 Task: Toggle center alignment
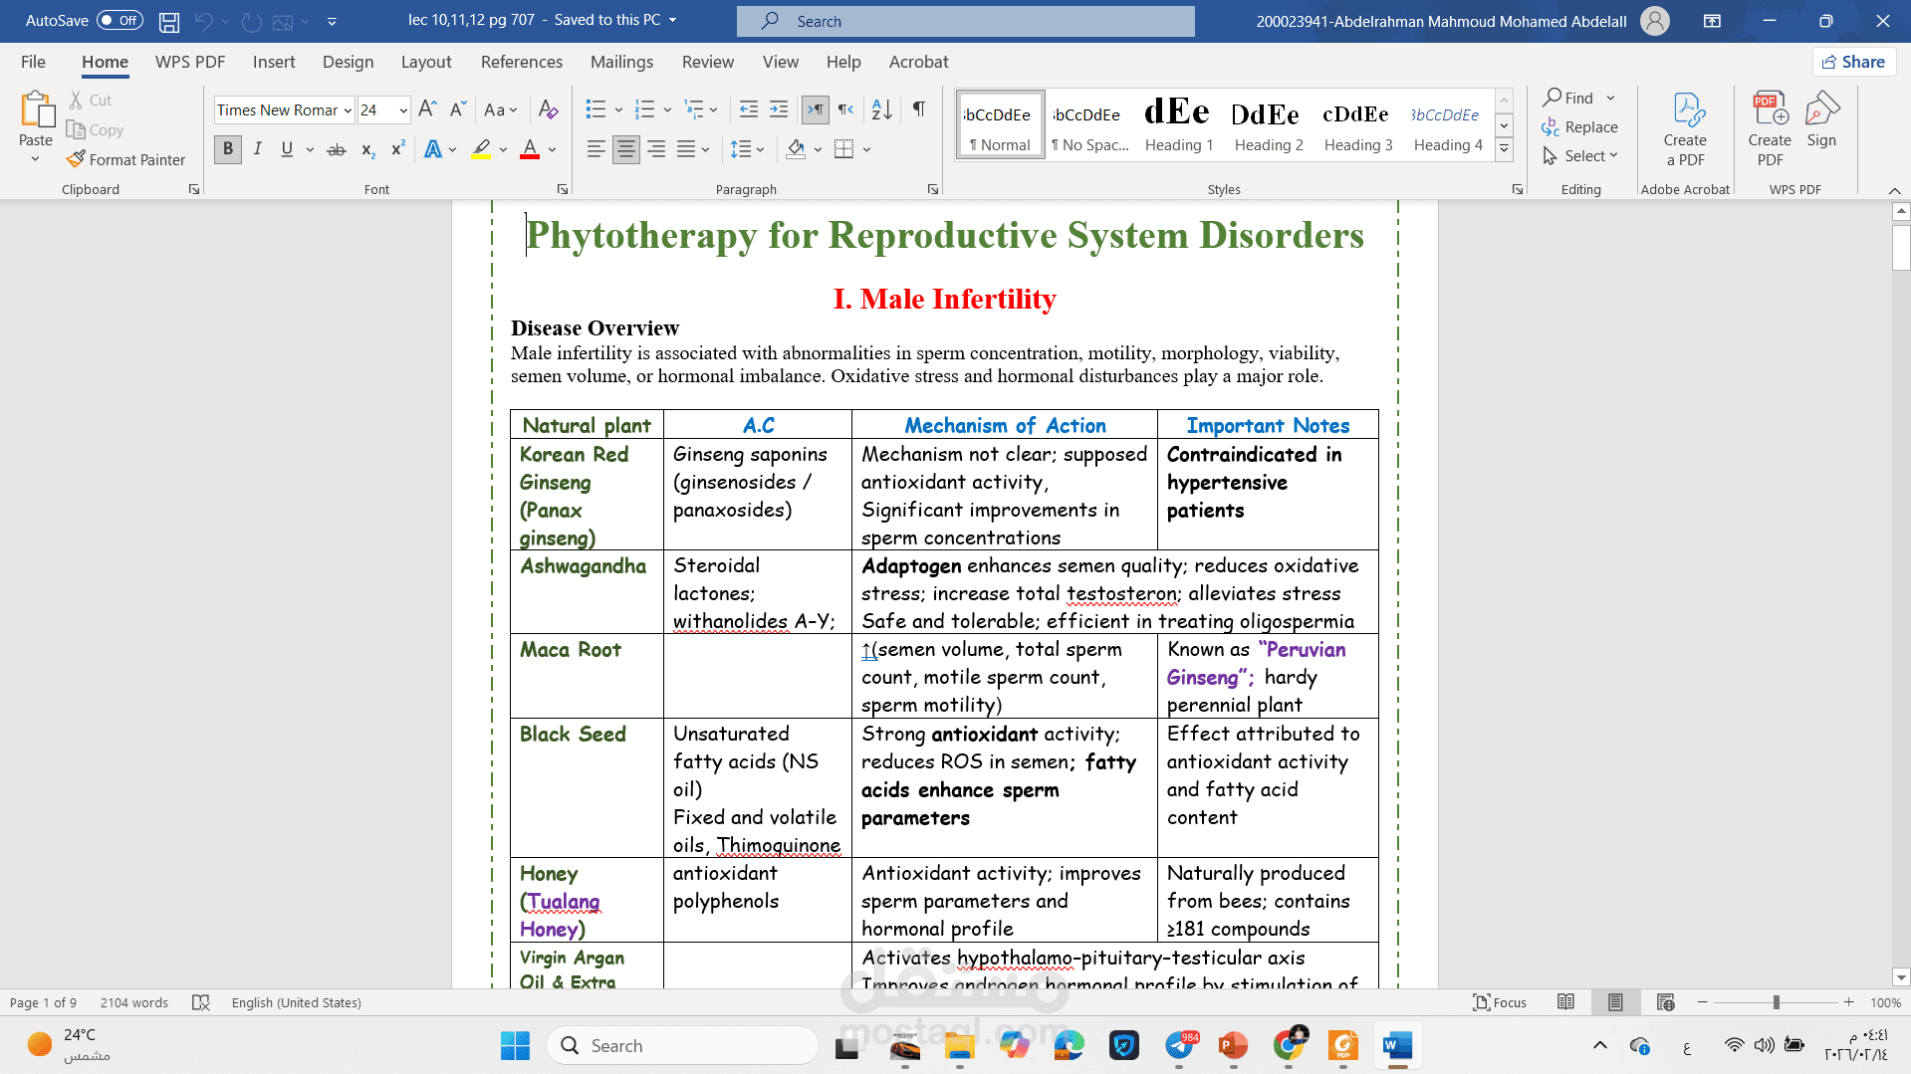click(x=626, y=149)
